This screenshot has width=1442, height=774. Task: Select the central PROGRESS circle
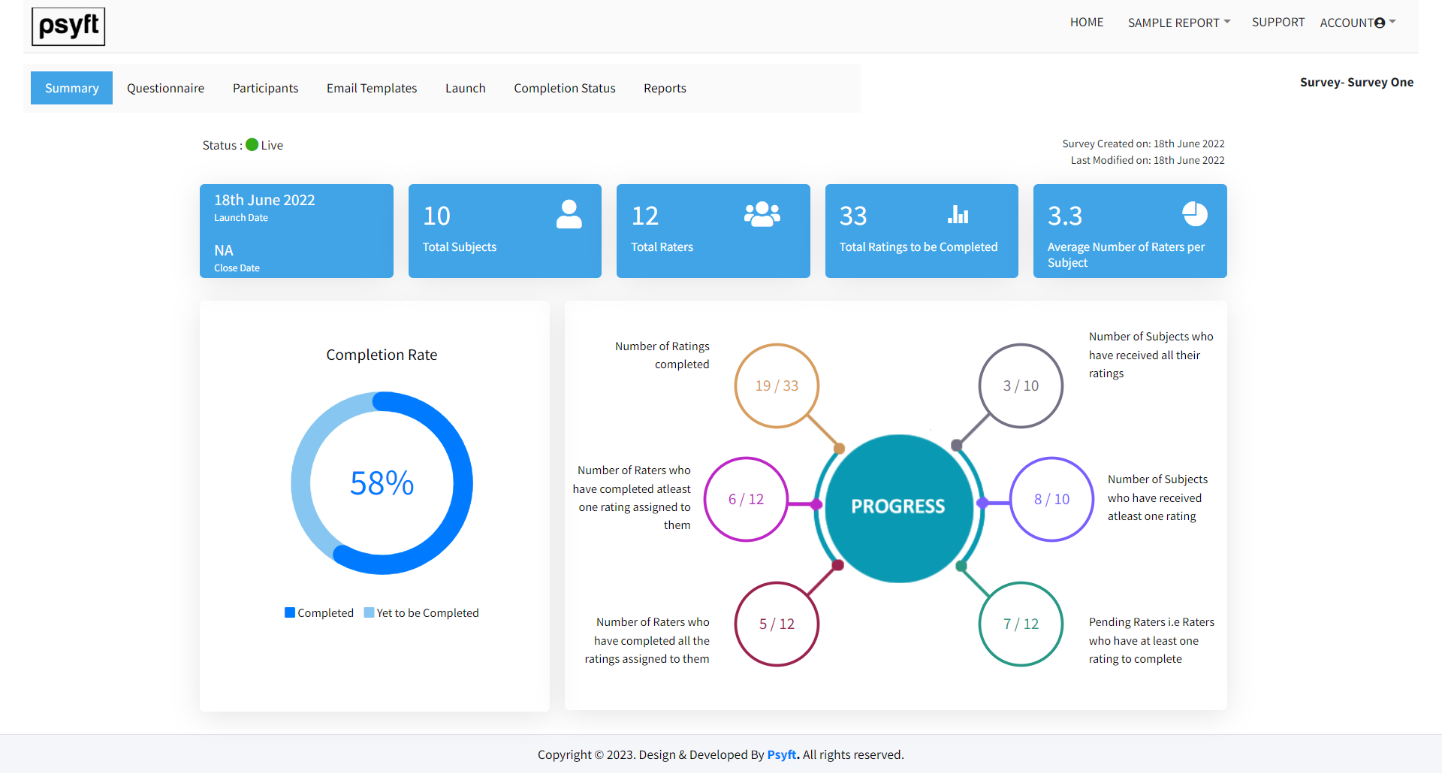pyautogui.click(x=898, y=505)
